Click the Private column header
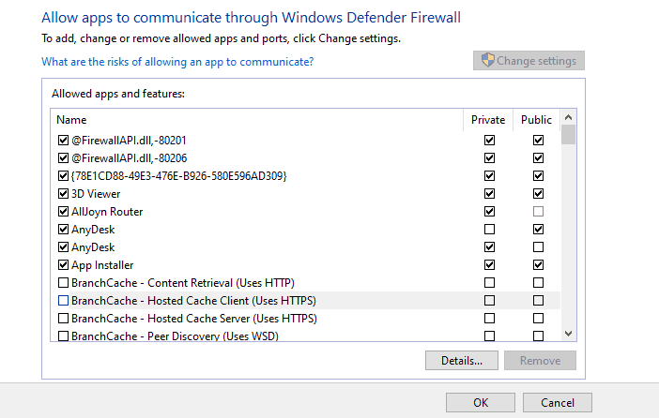Screen dimensions: 659x418 488,120
